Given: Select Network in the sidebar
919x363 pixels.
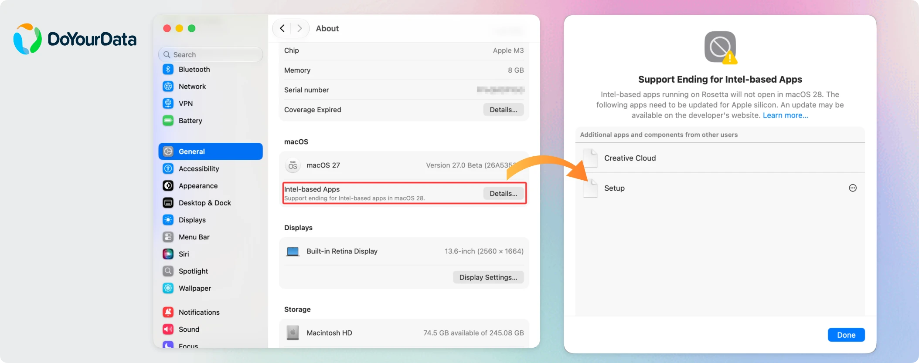Looking at the screenshot, I should (211, 86).
